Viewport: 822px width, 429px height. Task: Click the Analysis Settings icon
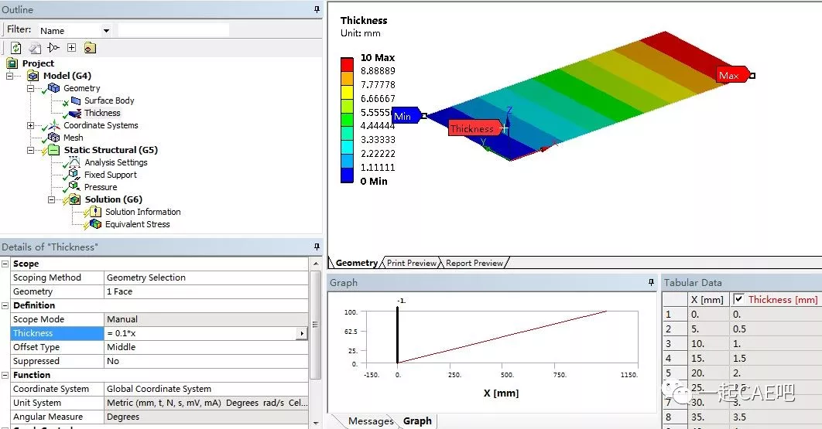point(74,162)
